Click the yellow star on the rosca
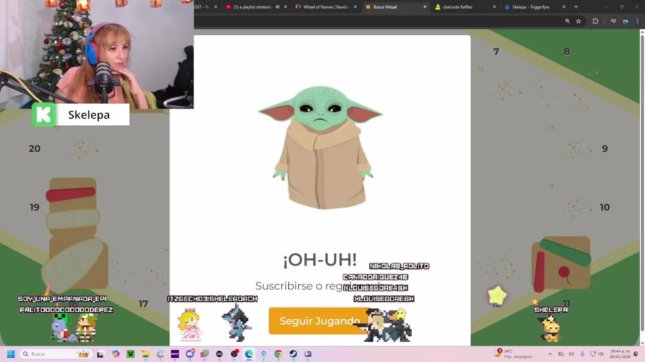The width and height of the screenshot is (645, 362). point(497,296)
